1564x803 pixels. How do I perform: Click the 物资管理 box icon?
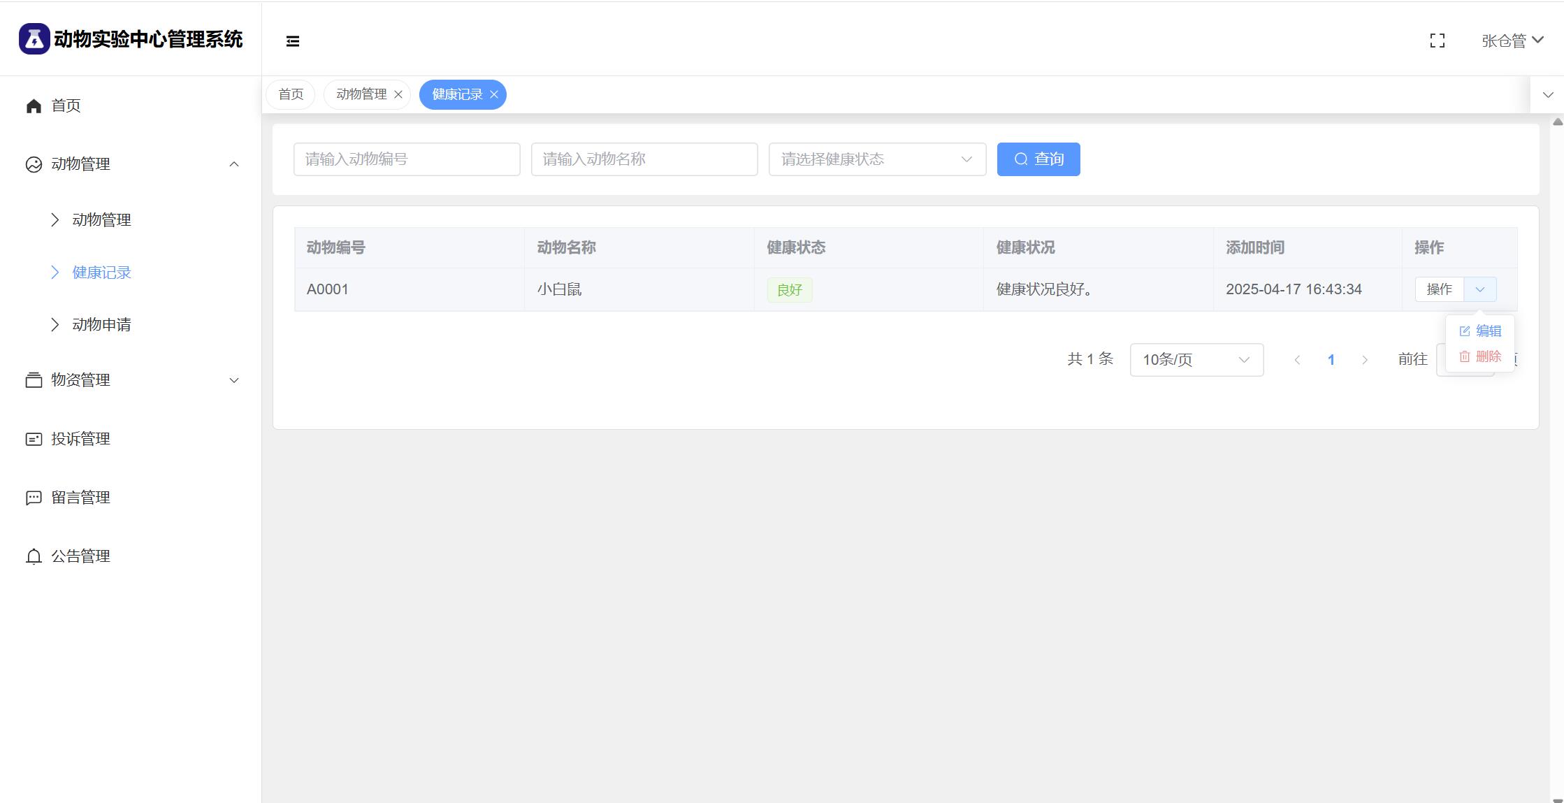click(x=34, y=380)
